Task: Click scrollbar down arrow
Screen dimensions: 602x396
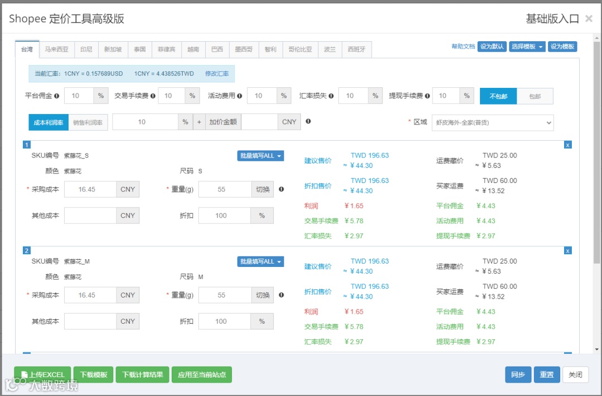Action: [596, 349]
